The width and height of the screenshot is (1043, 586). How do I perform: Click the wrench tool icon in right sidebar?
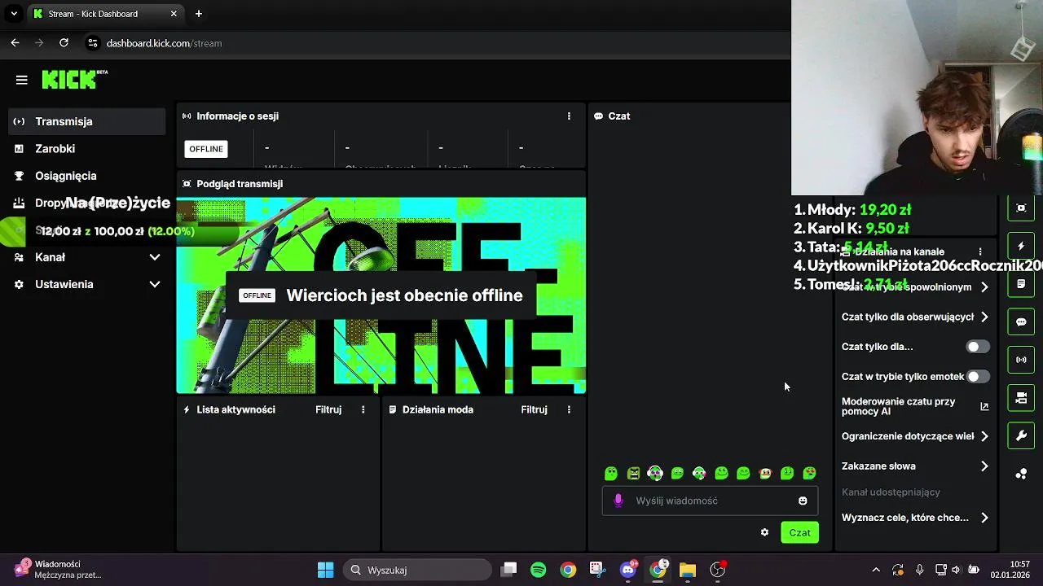coord(1021,435)
